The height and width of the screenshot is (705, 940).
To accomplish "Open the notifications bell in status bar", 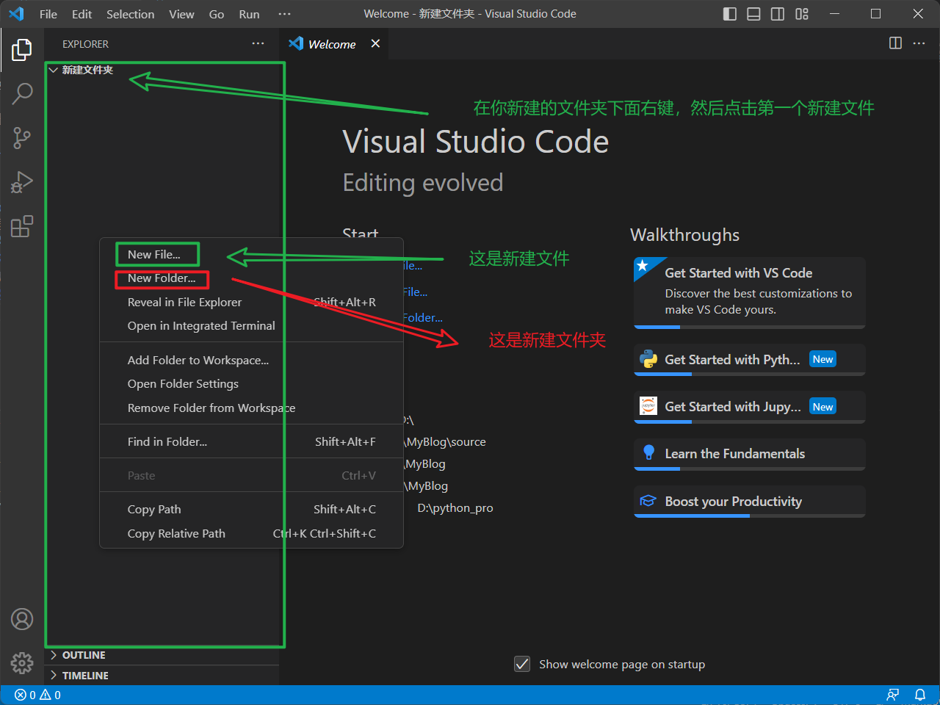I will (x=919, y=695).
